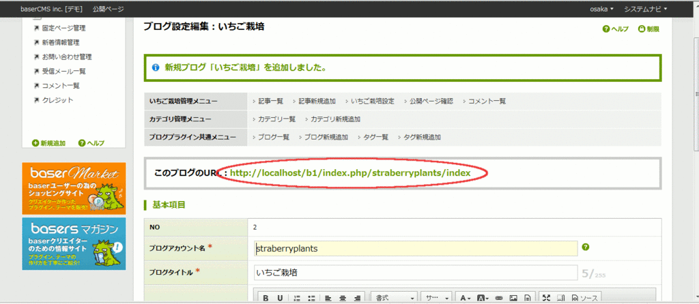The height and width of the screenshot is (304, 699).
Task: Click the ブログタイトル input field
Action: coord(416,273)
